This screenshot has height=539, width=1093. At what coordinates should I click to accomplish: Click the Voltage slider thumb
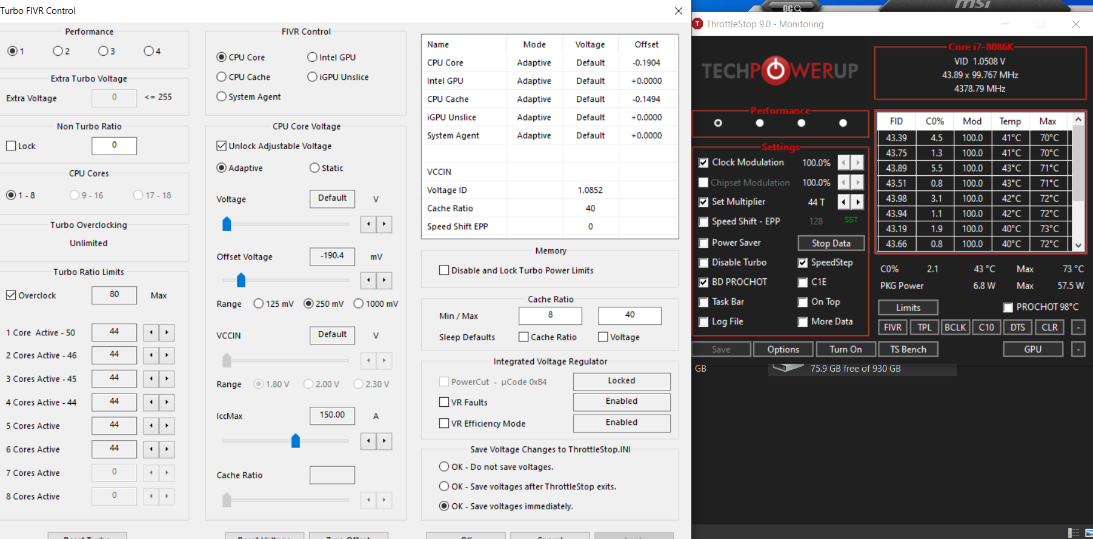(x=227, y=224)
